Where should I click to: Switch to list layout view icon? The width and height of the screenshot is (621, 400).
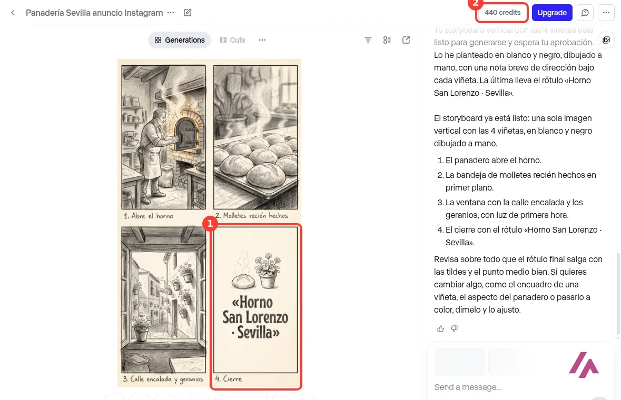[x=387, y=40]
